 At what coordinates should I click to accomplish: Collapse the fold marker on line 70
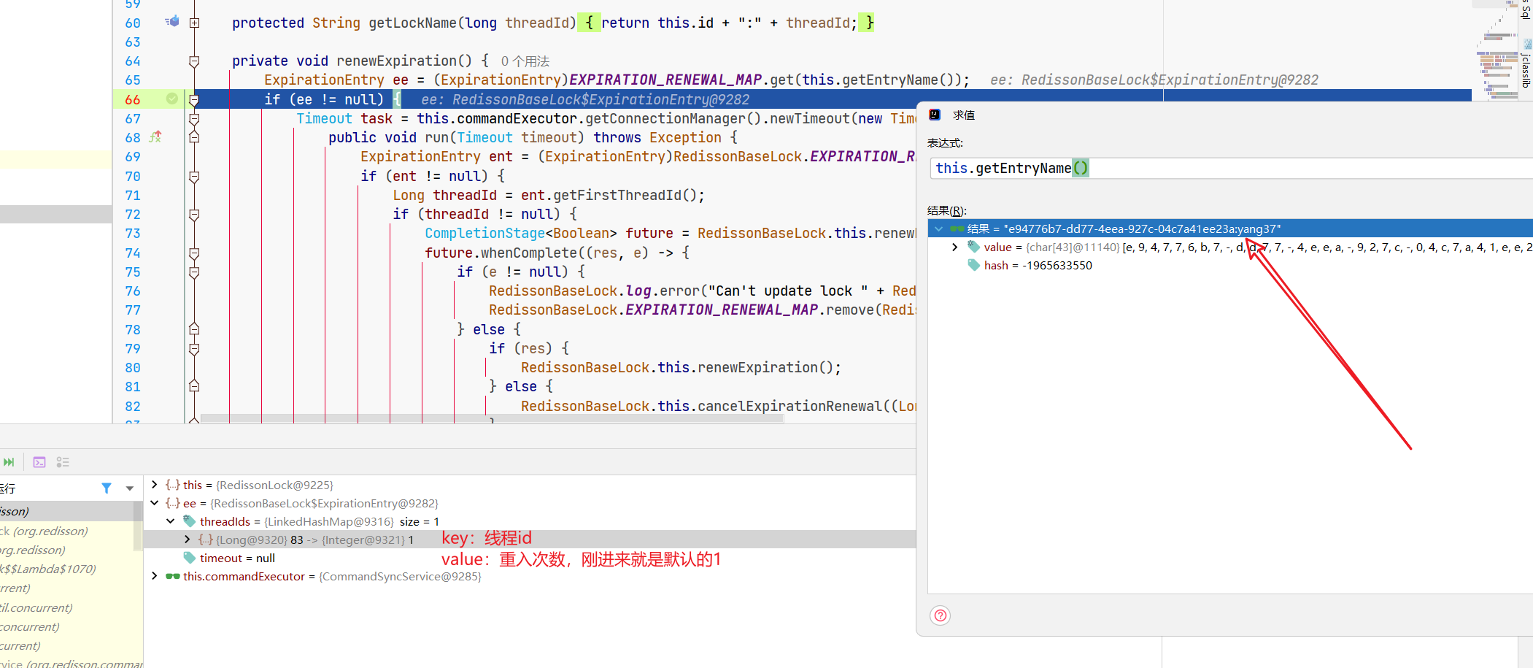(194, 176)
